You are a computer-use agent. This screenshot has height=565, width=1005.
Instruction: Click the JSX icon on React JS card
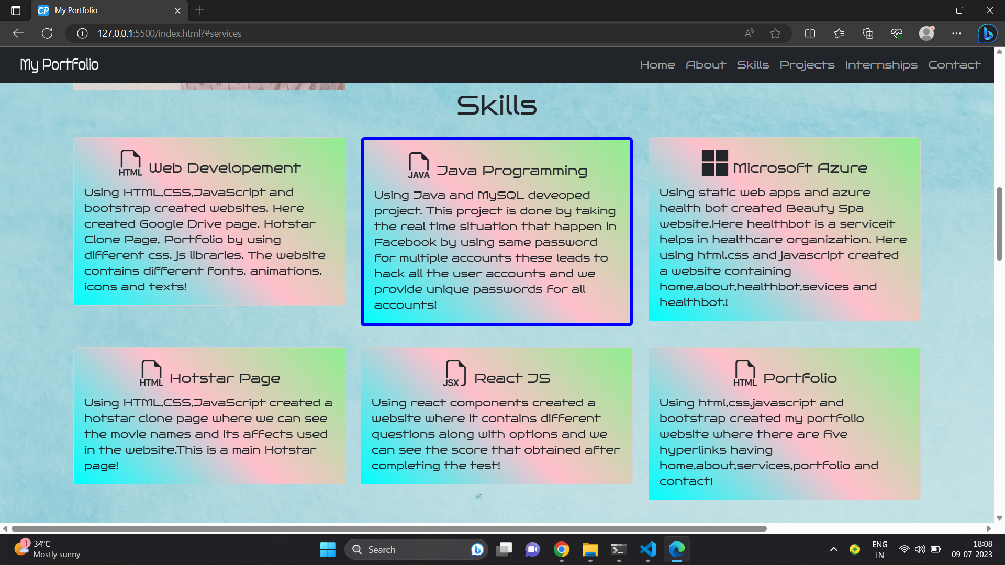455,373
